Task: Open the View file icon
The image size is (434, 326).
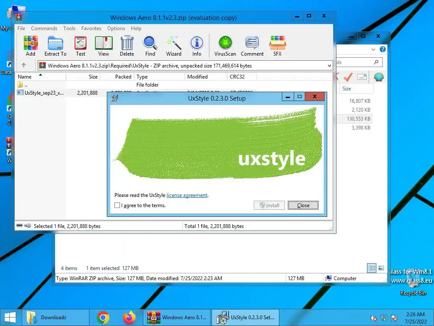Action: (x=103, y=46)
